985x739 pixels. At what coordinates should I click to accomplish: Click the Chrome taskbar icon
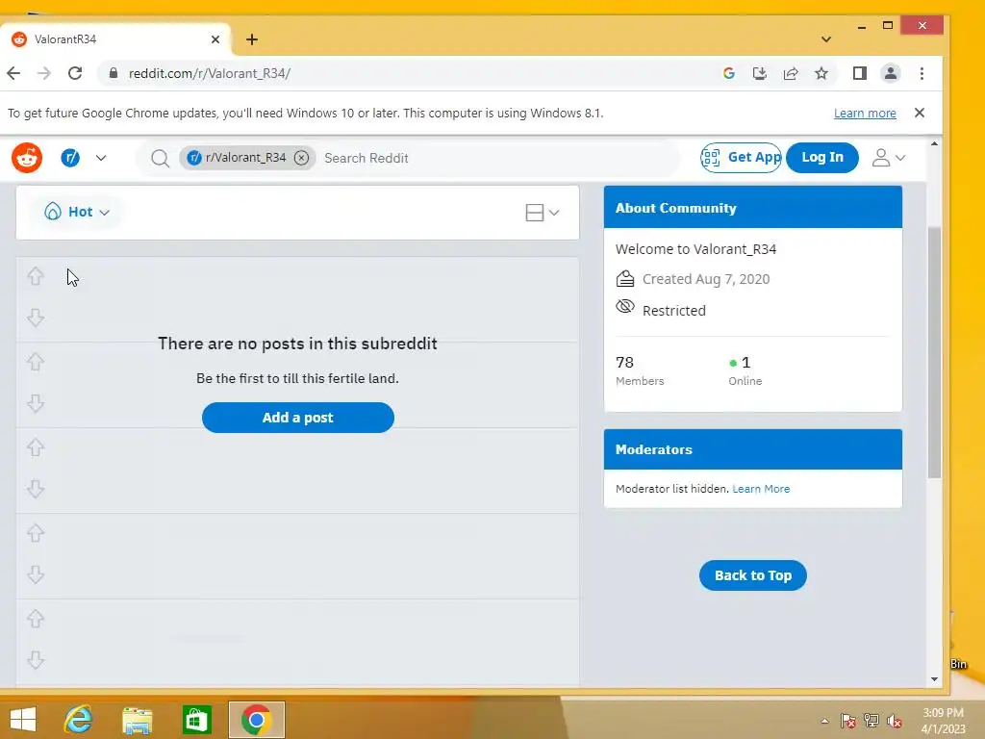tap(256, 720)
